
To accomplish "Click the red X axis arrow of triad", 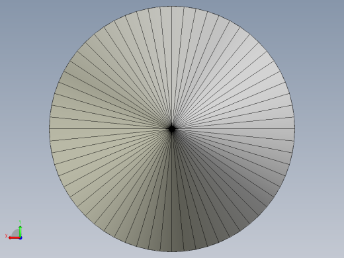I will tap(14, 238).
